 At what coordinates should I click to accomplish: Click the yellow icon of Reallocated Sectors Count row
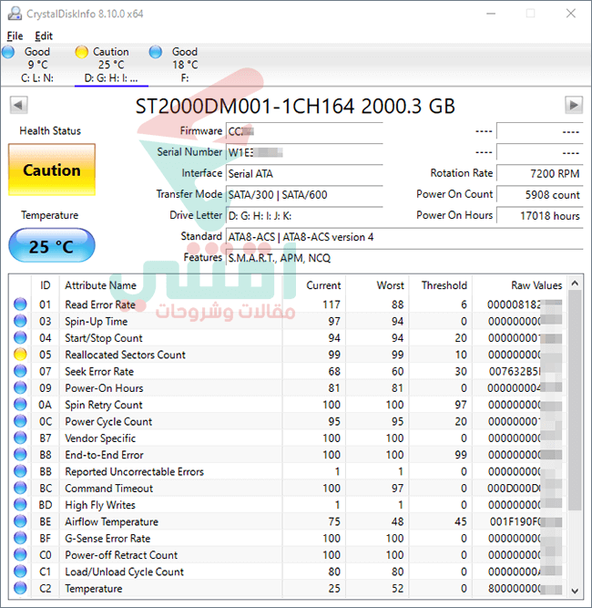click(20, 354)
